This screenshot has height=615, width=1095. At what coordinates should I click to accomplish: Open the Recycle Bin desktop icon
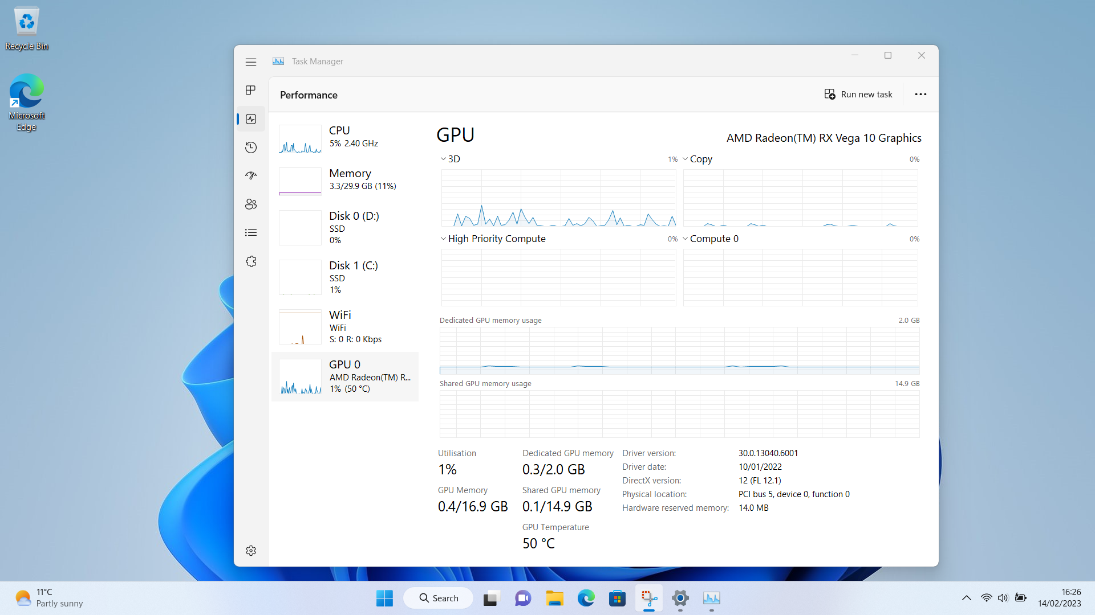tap(27, 28)
